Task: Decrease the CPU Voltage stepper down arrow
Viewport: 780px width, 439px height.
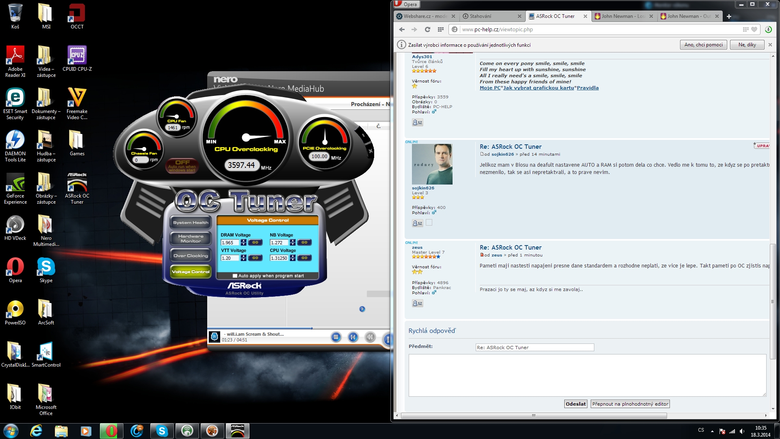Action: [292, 259]
